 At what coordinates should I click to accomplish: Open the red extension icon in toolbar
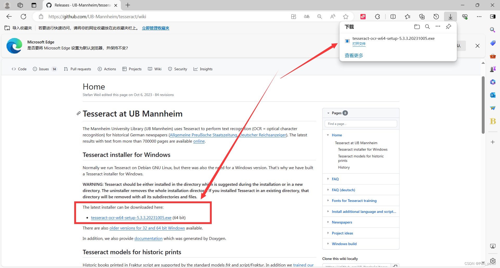[x=363, y=17]
